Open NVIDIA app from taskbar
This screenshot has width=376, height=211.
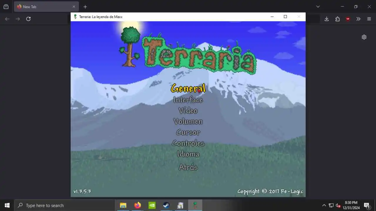[152, 205]
